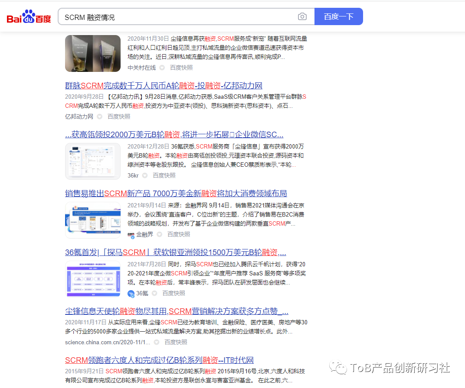Click 金融界 source avatar icon
Screen dimensions: 465x388
(131, 235)
